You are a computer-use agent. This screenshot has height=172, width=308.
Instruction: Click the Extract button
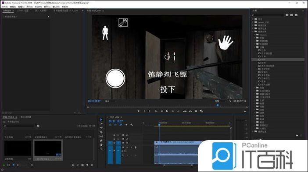190,111
